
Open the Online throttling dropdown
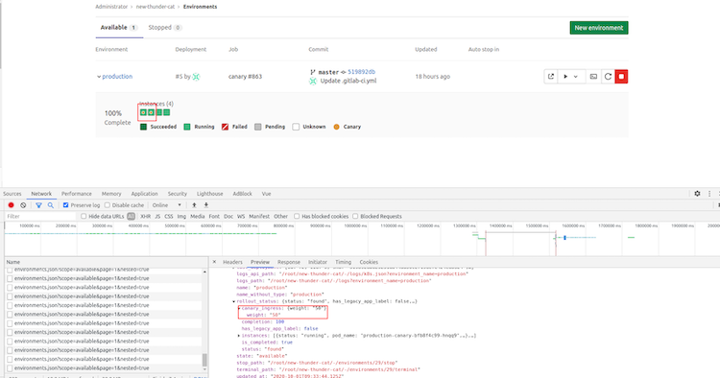pos(167,205)
